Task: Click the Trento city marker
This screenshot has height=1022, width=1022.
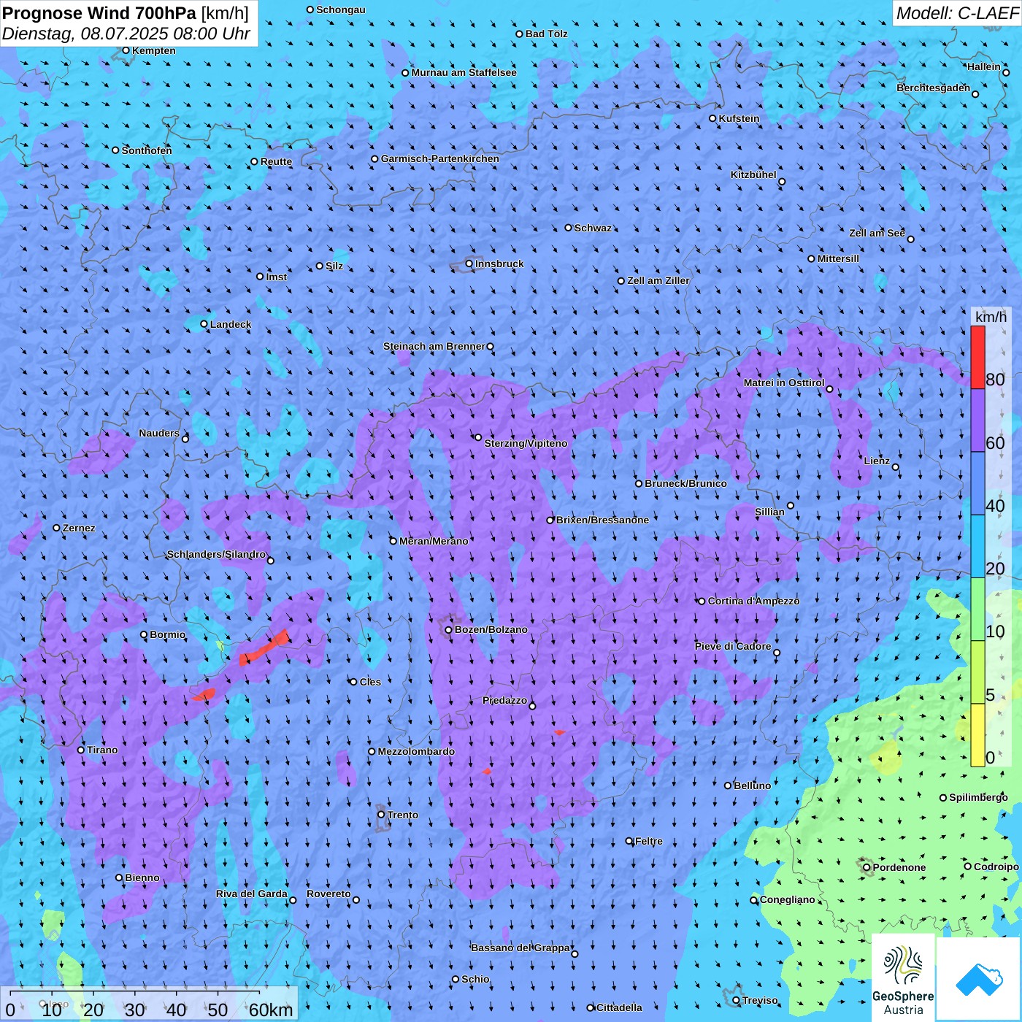Action: coord(381,815)
